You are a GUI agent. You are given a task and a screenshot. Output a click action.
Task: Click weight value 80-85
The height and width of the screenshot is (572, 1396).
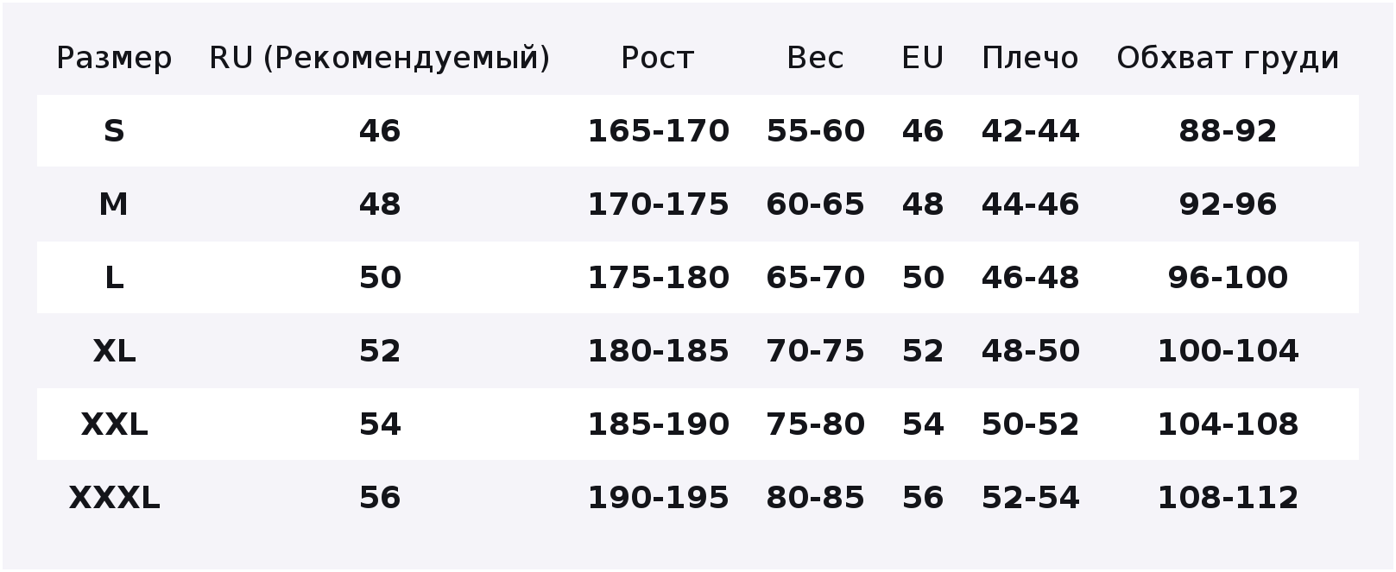815,498
